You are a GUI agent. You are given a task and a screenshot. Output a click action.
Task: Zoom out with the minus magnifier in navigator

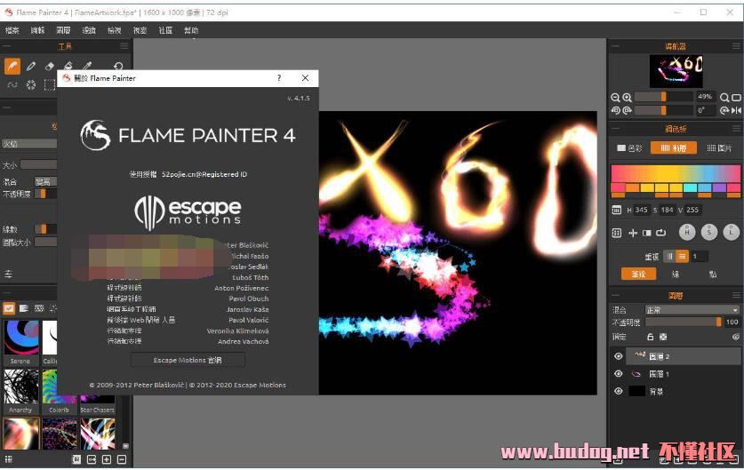pyautogui.click(x=615, y=98)
